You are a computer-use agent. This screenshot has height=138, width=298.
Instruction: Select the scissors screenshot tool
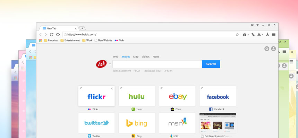pos(259,35)
